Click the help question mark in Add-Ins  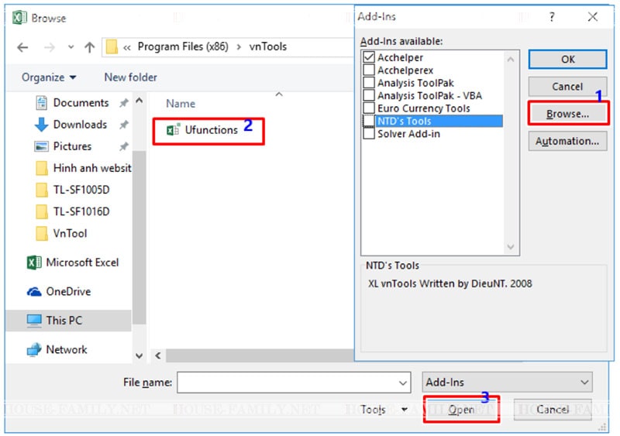(x=552, y=16)
